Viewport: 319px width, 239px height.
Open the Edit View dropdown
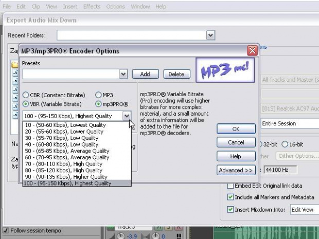tap(305, 210)
